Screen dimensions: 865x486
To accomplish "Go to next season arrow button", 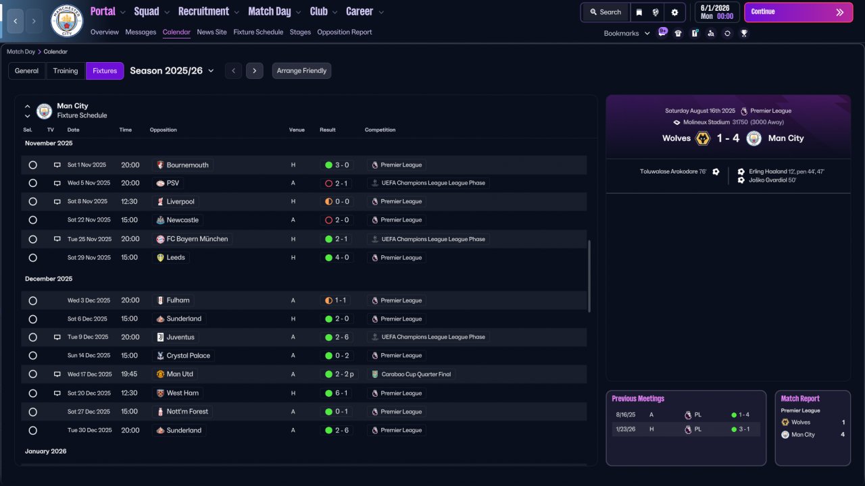I will (x=255, y=71).
